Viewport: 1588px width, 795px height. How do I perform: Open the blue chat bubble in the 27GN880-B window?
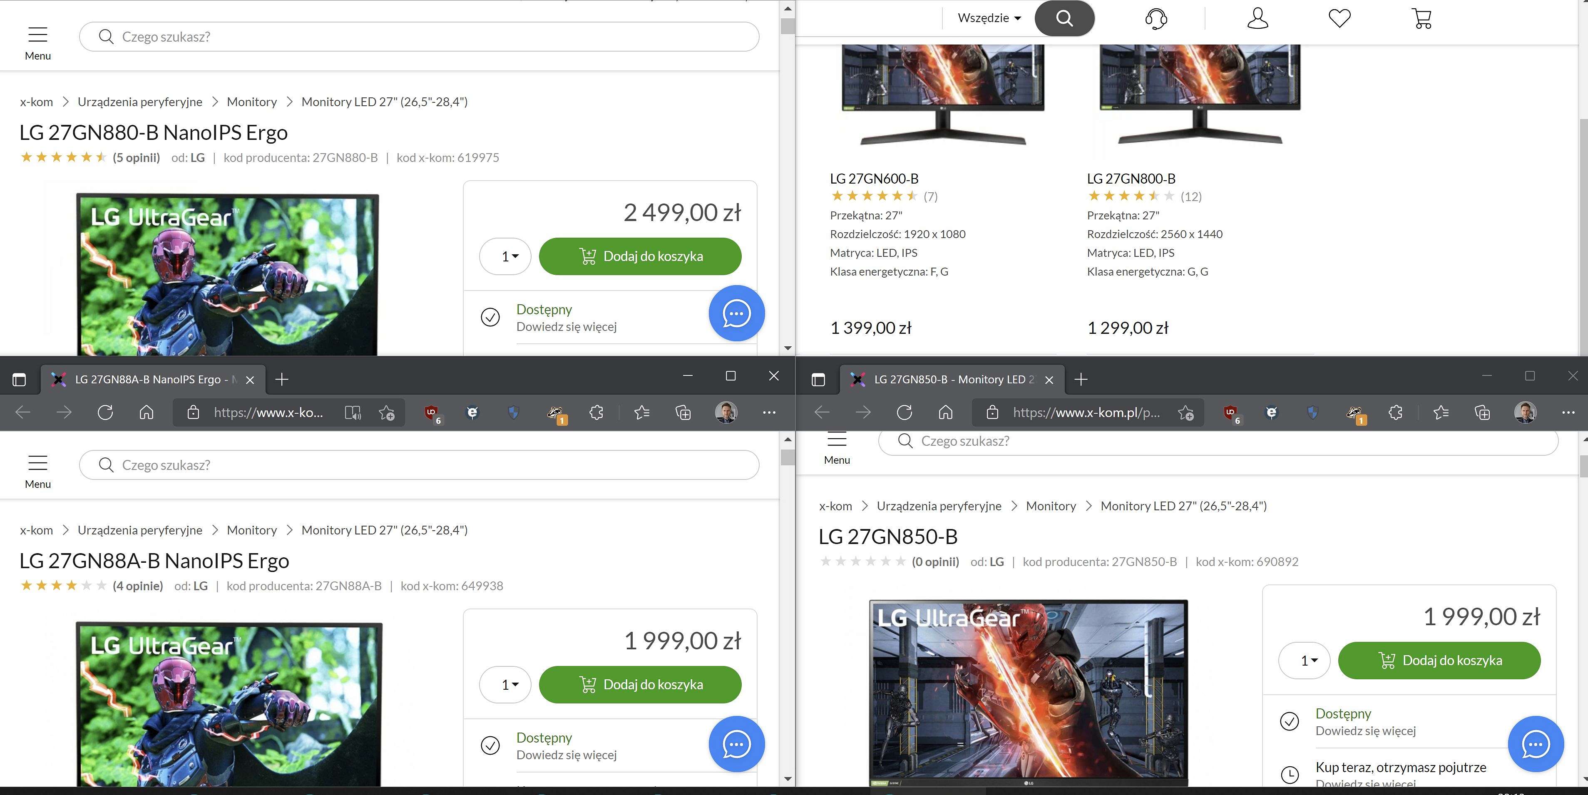coord(737,313)
